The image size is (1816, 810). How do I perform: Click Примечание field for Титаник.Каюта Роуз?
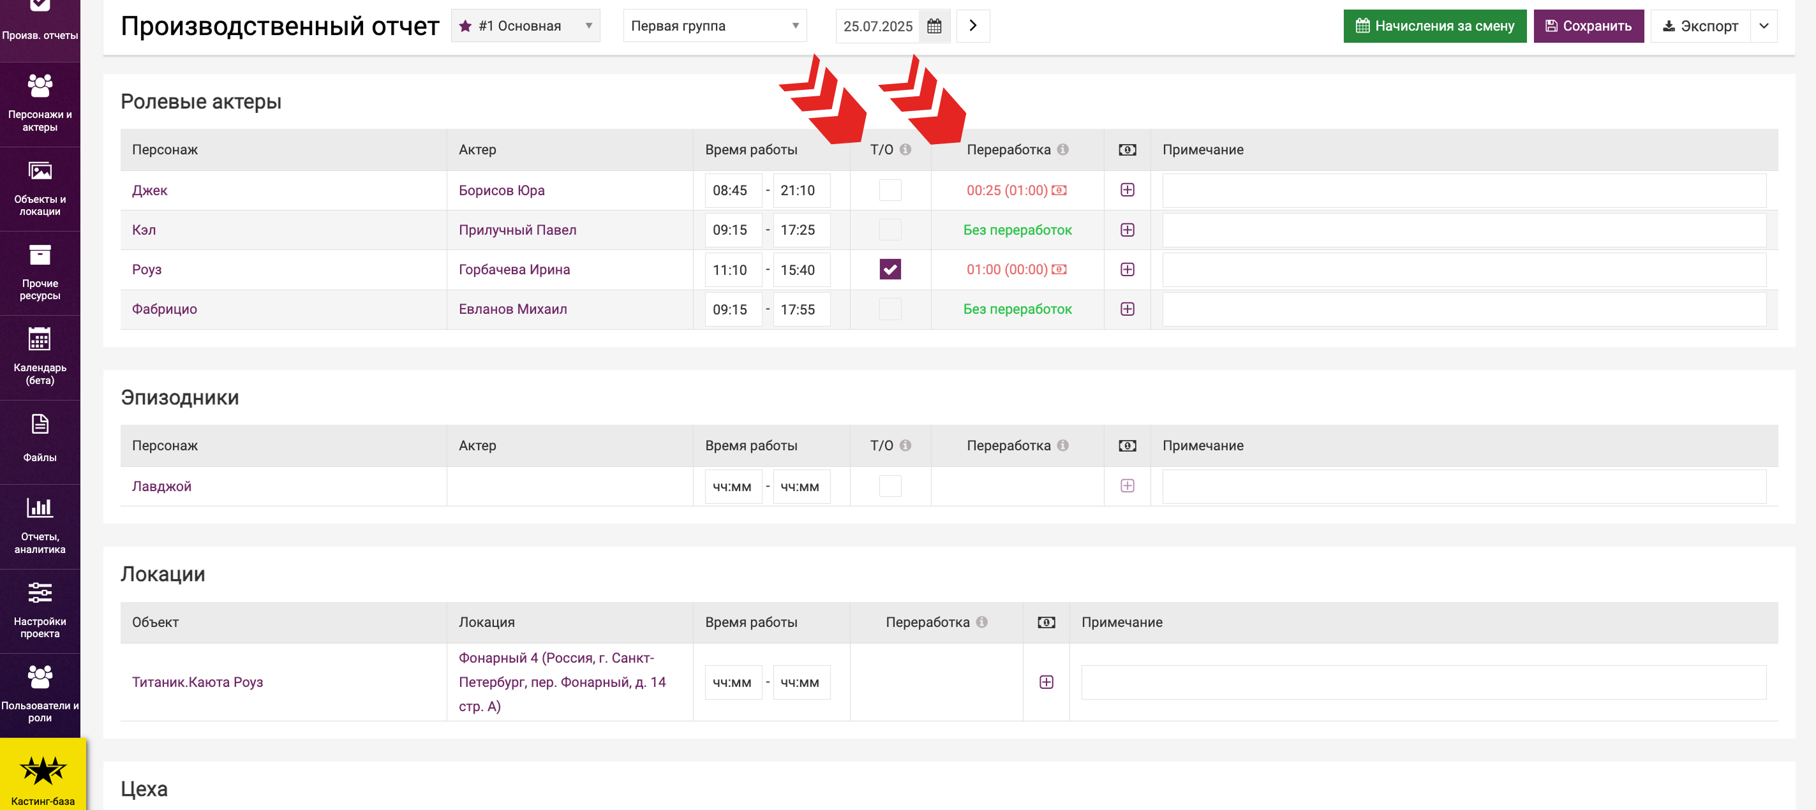1424,682
